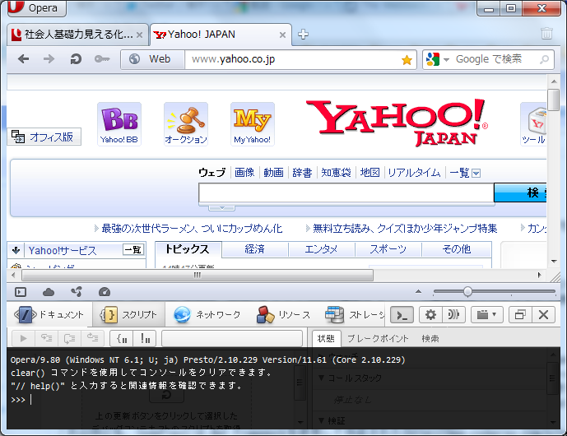
Task: Click the magnifier icon in the search box
Action: tap(544, 59)
